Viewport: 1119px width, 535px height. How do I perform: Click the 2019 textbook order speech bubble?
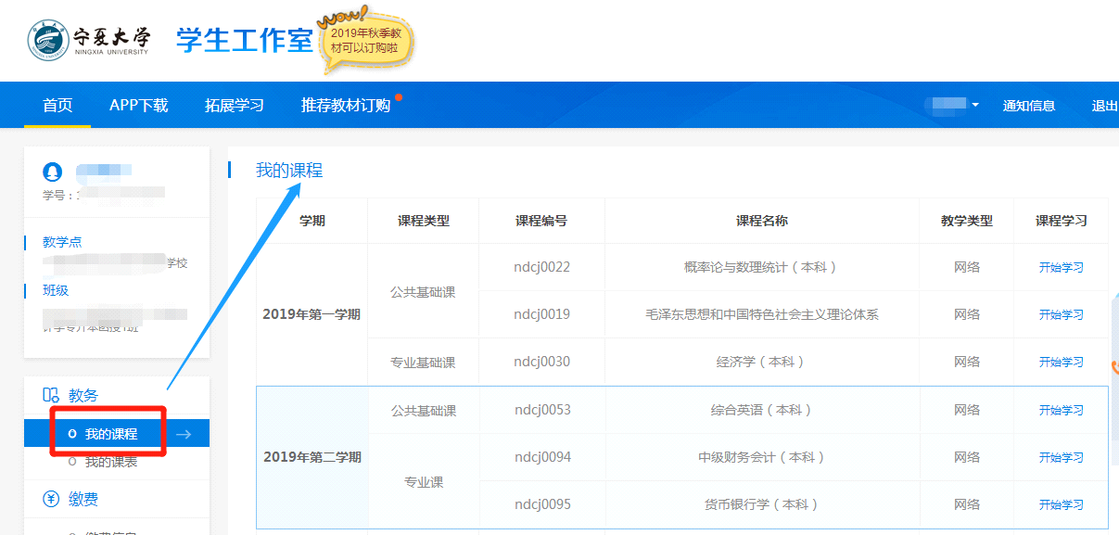[x=364, y=41]
